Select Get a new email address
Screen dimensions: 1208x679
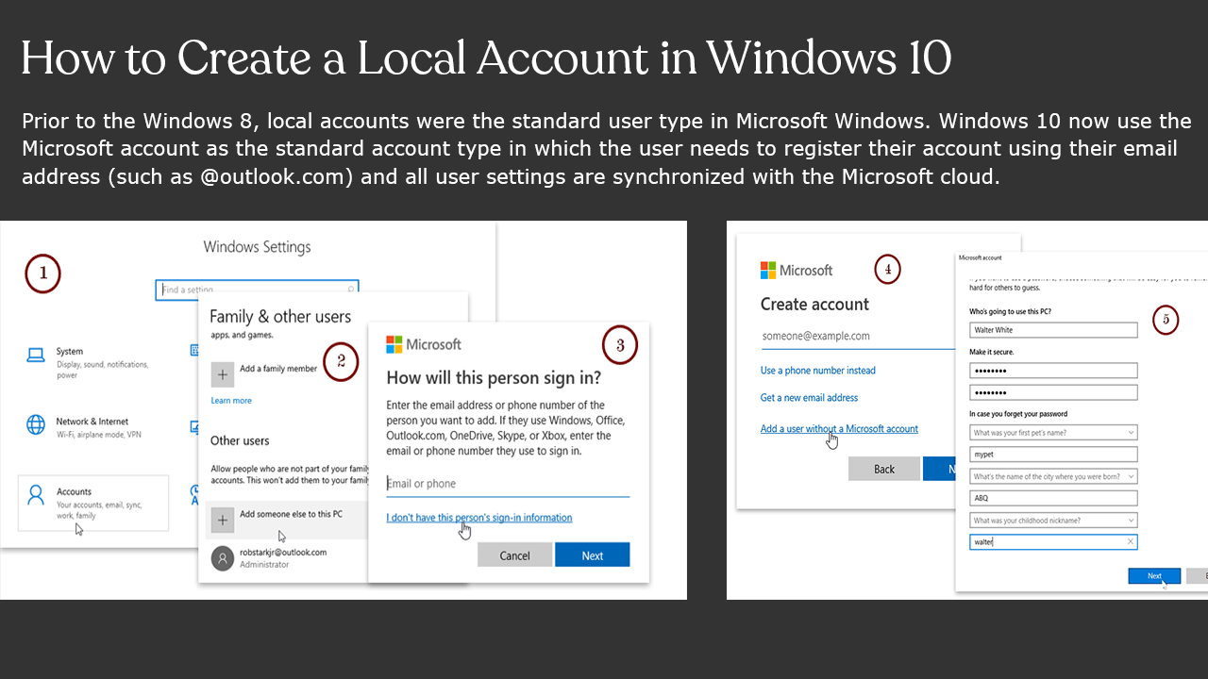click(x=810, y=398)
